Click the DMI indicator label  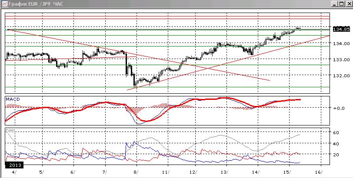coord(10,131)
